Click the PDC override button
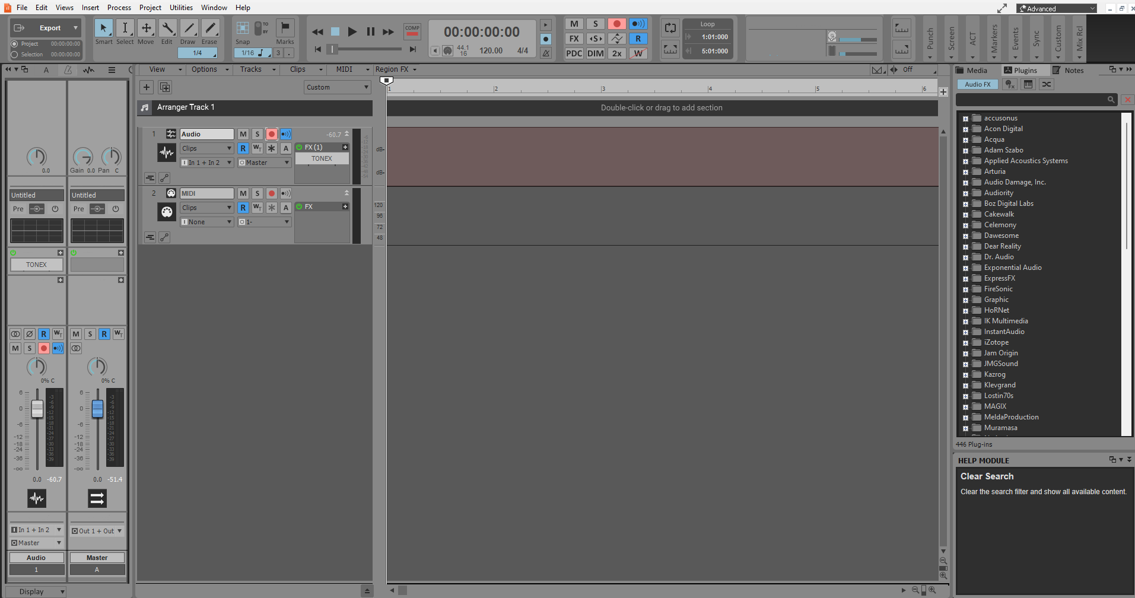This screenshot has width=1135, height=598. coord(574,53)
